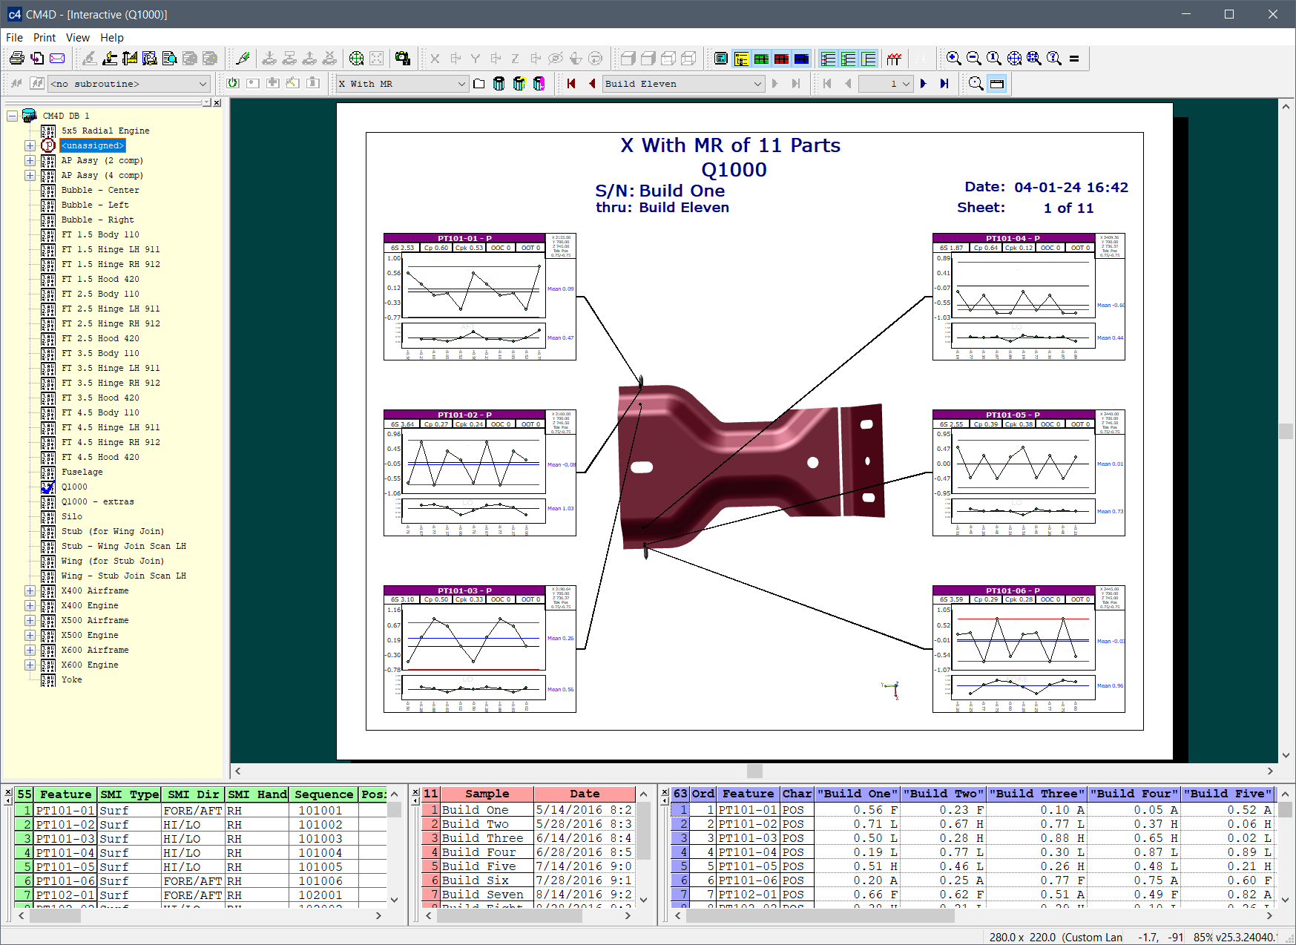Open the 'Build Eleven' sample dropdown
This screenshot has width=1296, height=945.
pyautogui.click(x=757, y=84)
